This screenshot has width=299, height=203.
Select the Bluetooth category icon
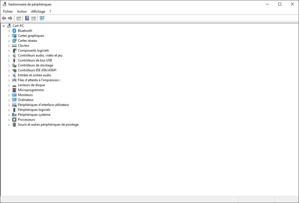(x=14, y=31)
